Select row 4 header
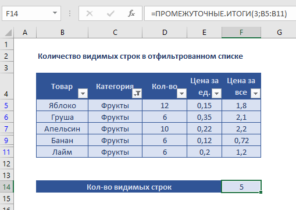This screenshot has width=296, height=210. pos(6,86)
